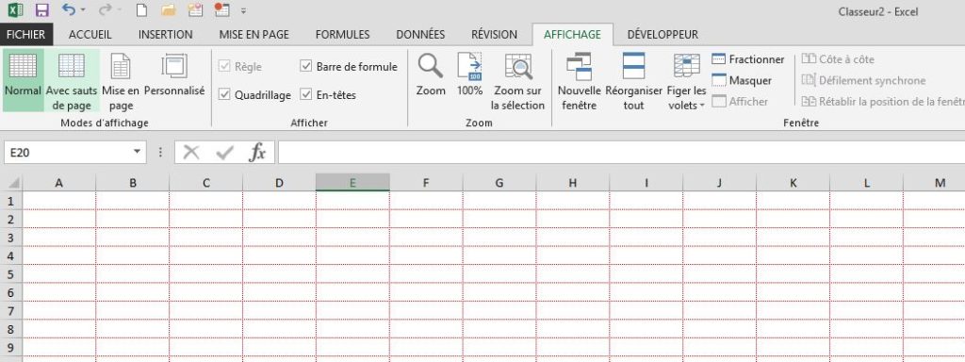Click the Open folder icon
Image resolution: width=965 pixels, height=362 pixels.
coord(168,10)
